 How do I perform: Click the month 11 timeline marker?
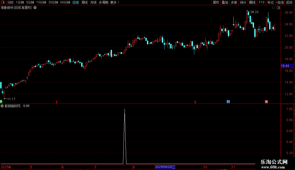tap(233, 167)
